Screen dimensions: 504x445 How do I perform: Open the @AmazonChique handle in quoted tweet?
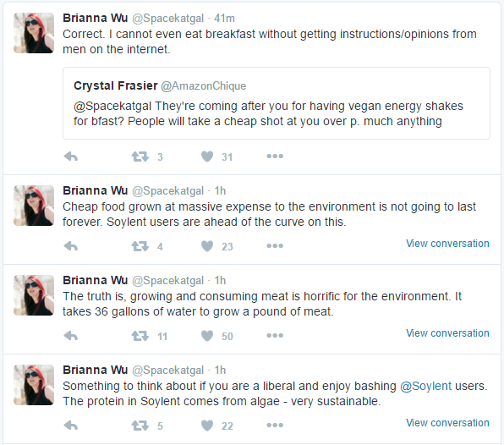pos(204,85)
